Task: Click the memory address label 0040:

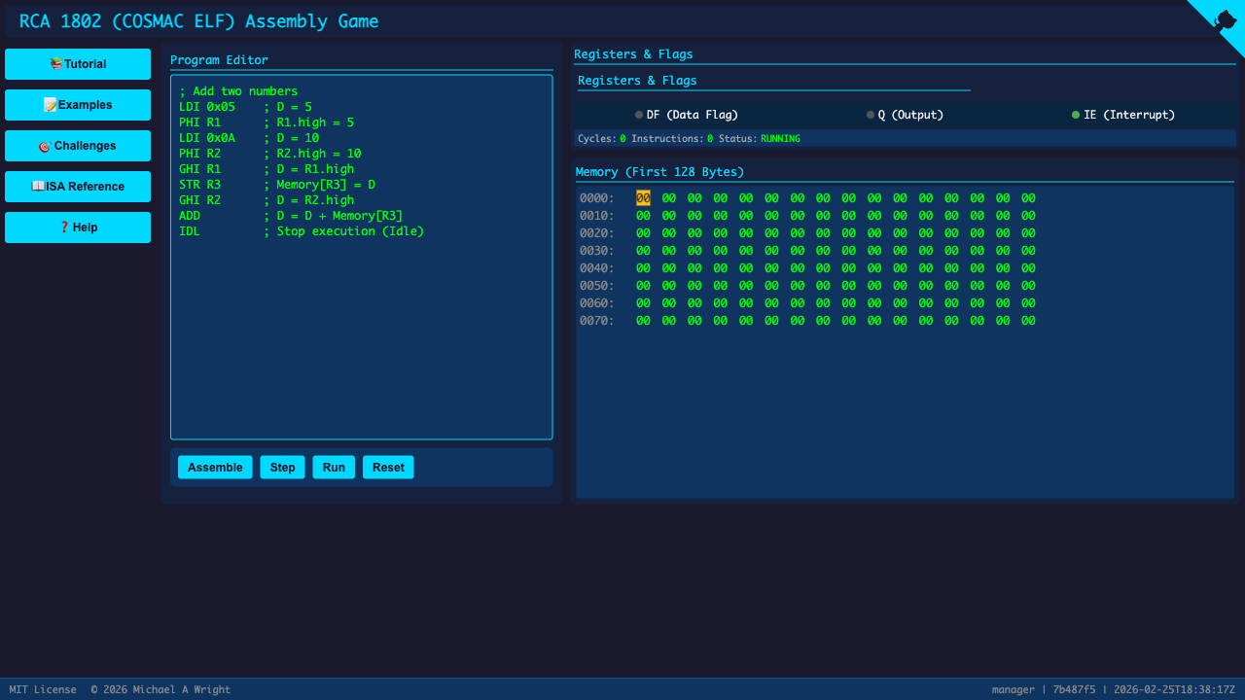Action: coord(597,268)
